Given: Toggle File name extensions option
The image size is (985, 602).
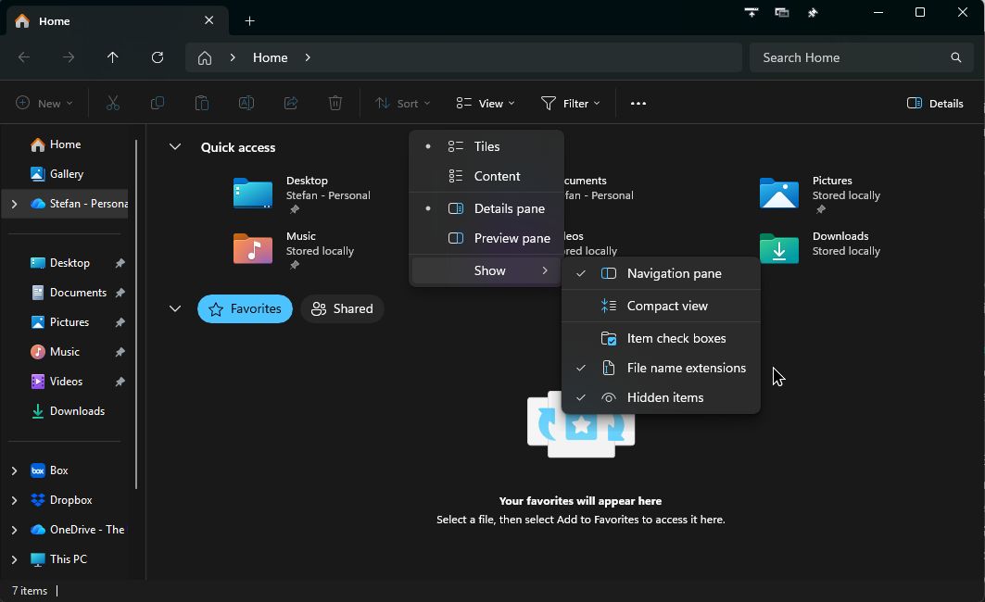Looking at the screenshot, I should [686, 368].
